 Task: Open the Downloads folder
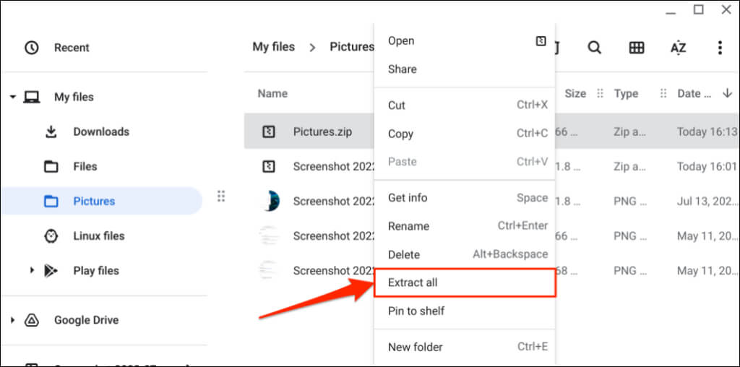click(100, 131)
